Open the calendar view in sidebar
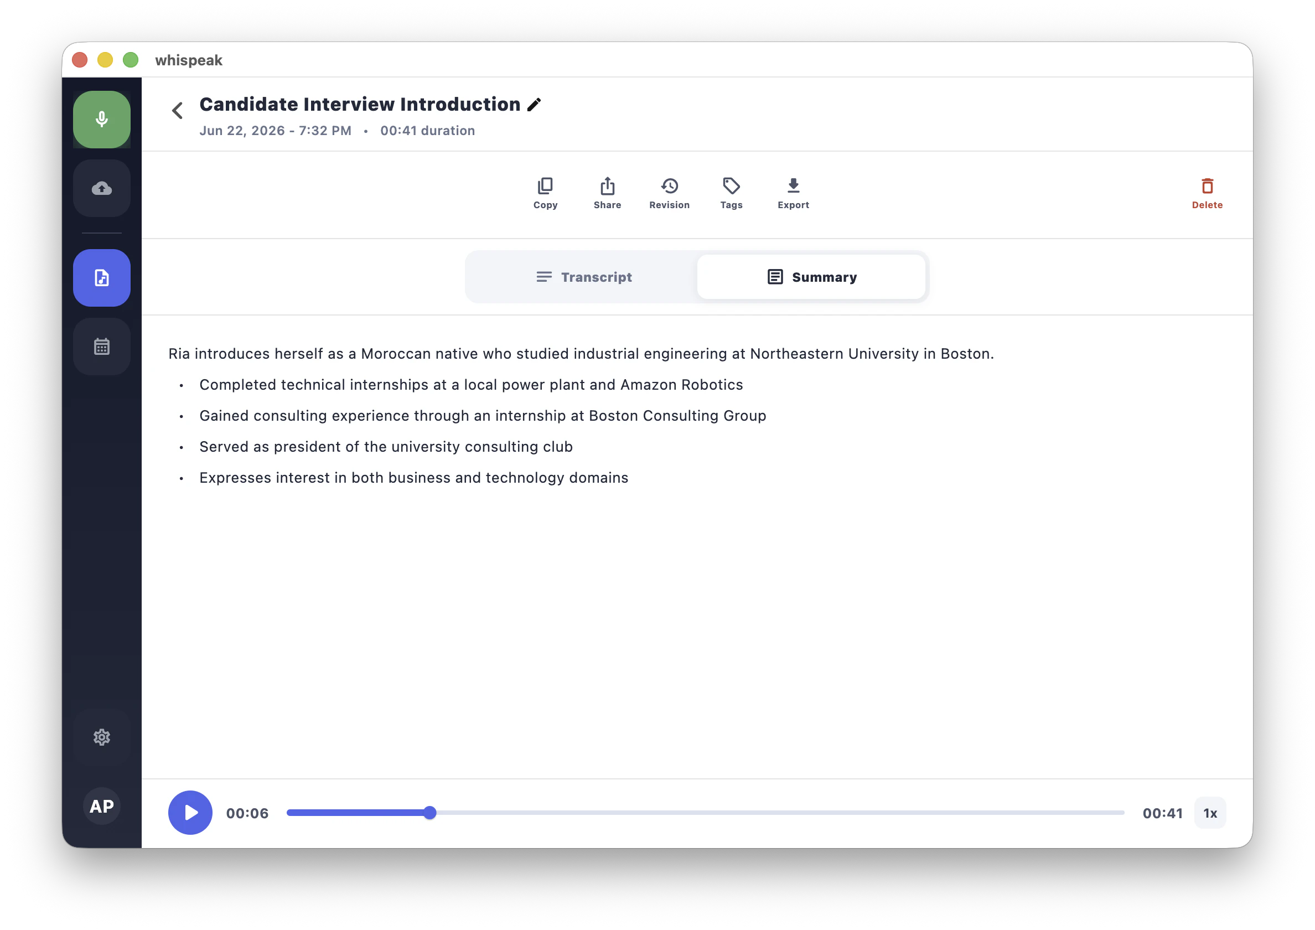This screenshot has width=1315, height=930. coord(101,347)
